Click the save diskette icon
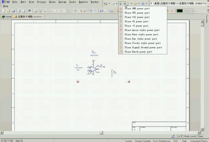The width and height of the screenshot is (209, 142). click(x=13, y=11)
